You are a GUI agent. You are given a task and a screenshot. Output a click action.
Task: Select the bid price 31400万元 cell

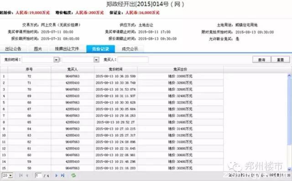tap(180, 129)
